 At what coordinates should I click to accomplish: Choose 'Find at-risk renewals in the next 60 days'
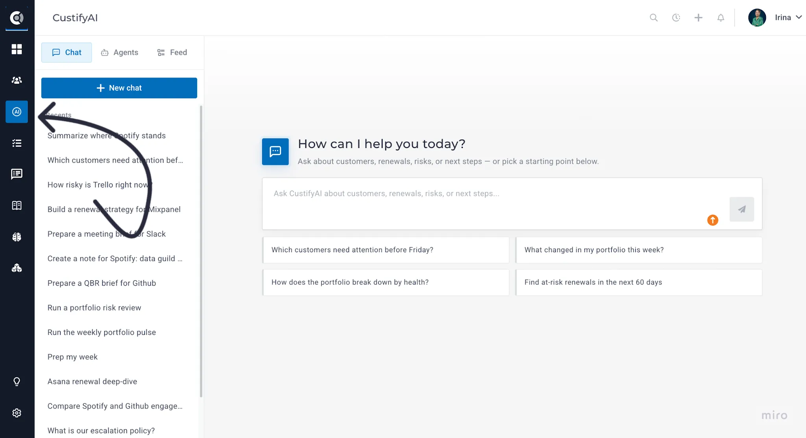639,282
